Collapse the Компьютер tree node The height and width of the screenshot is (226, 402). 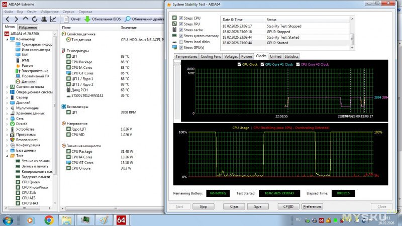[x=7, y=39]
